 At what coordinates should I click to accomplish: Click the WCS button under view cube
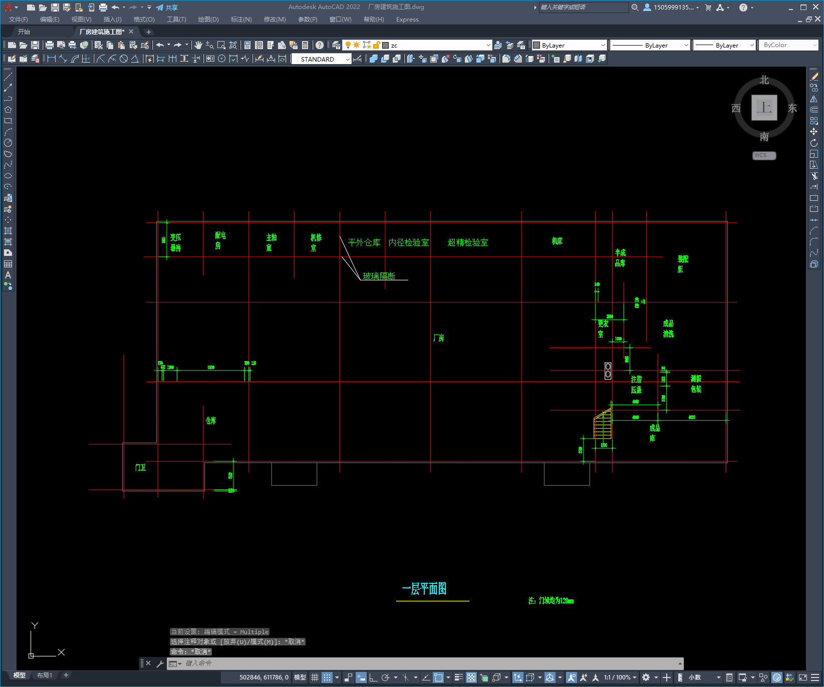(x=764, y=155)
